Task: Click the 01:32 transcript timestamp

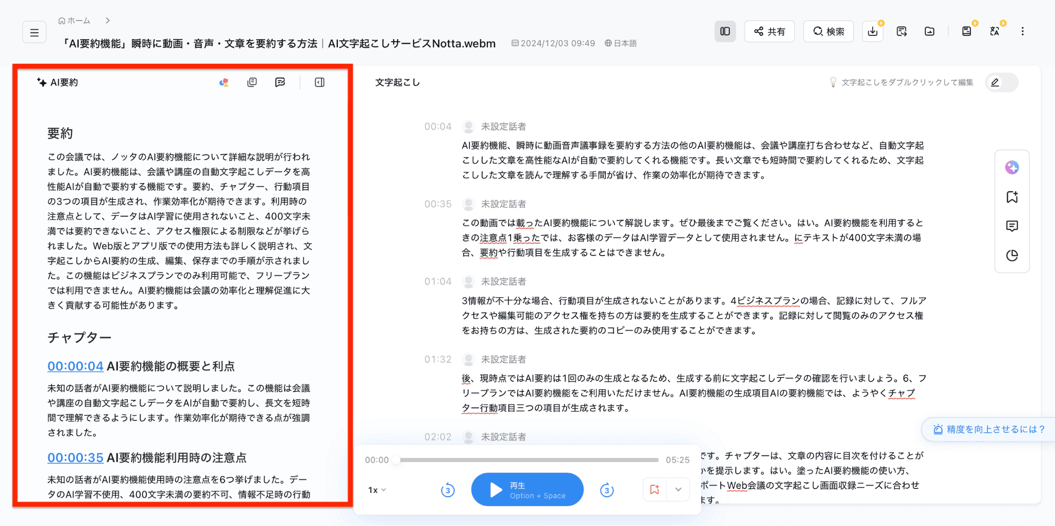Action: [x=438, y=360]
